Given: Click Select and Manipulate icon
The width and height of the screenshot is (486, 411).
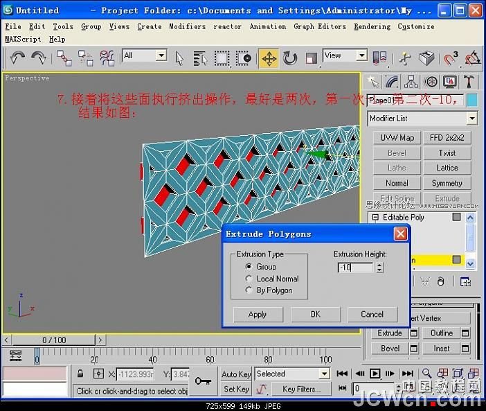Looking at the screenshot, I should pyautogui.click(x=405, y=58).
